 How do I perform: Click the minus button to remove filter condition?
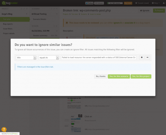coord(147,57)
